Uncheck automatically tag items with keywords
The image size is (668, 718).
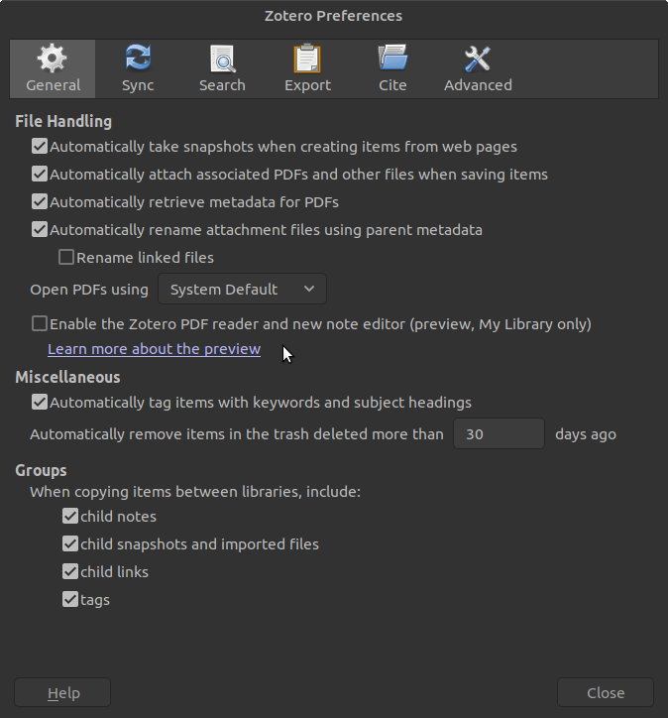coord(40,402)
